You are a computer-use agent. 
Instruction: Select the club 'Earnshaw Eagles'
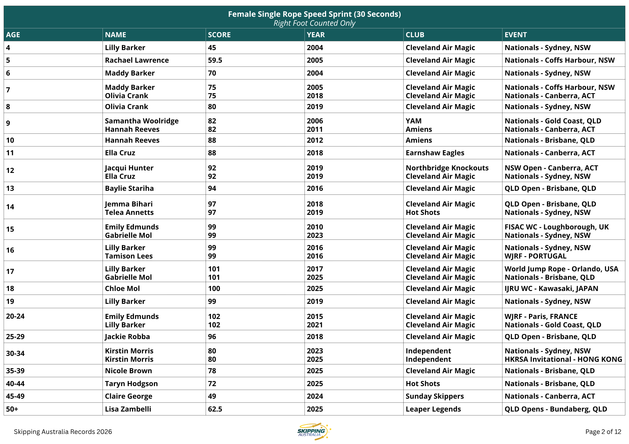tap(435, 153)
